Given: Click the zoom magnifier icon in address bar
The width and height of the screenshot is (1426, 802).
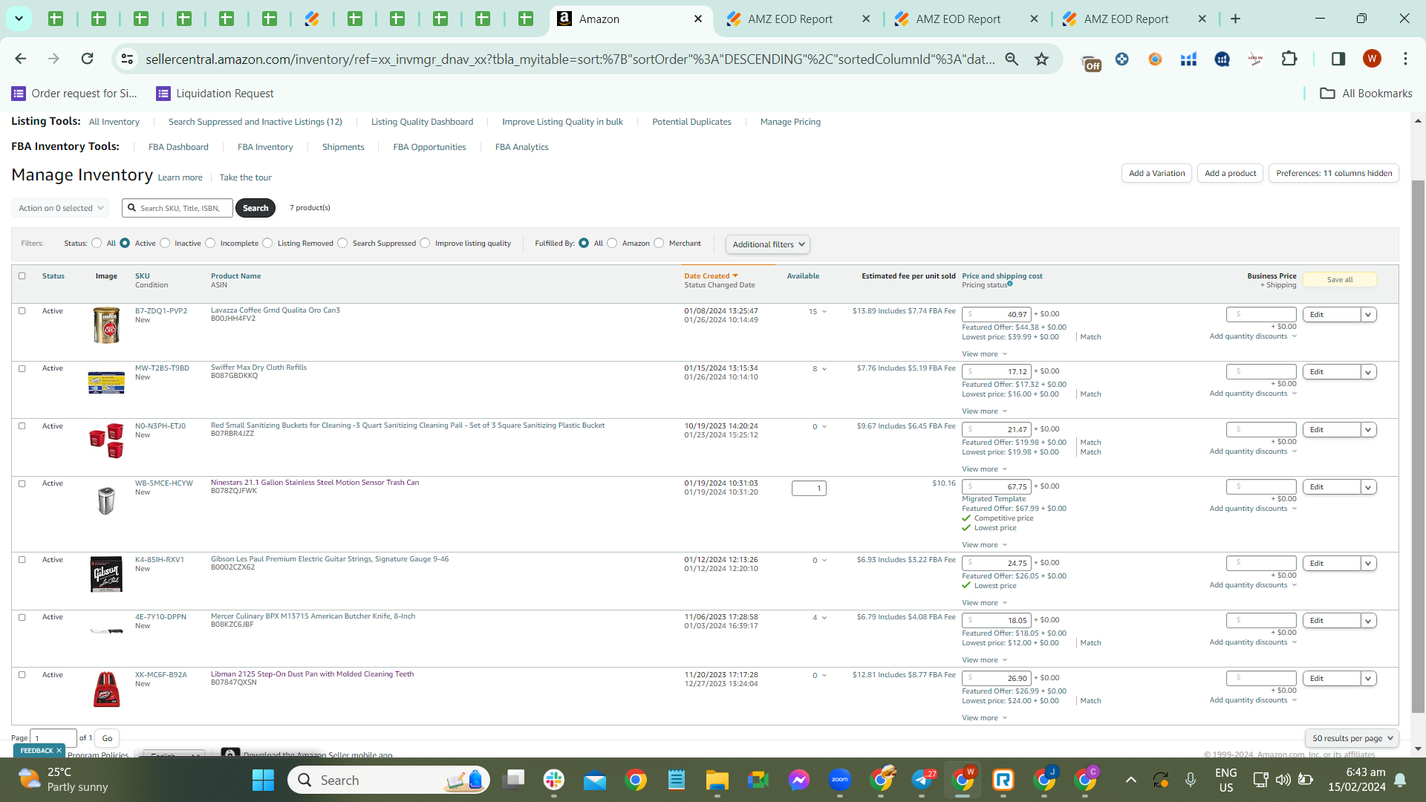Looking at the screenshot, I should point(1012,59).
